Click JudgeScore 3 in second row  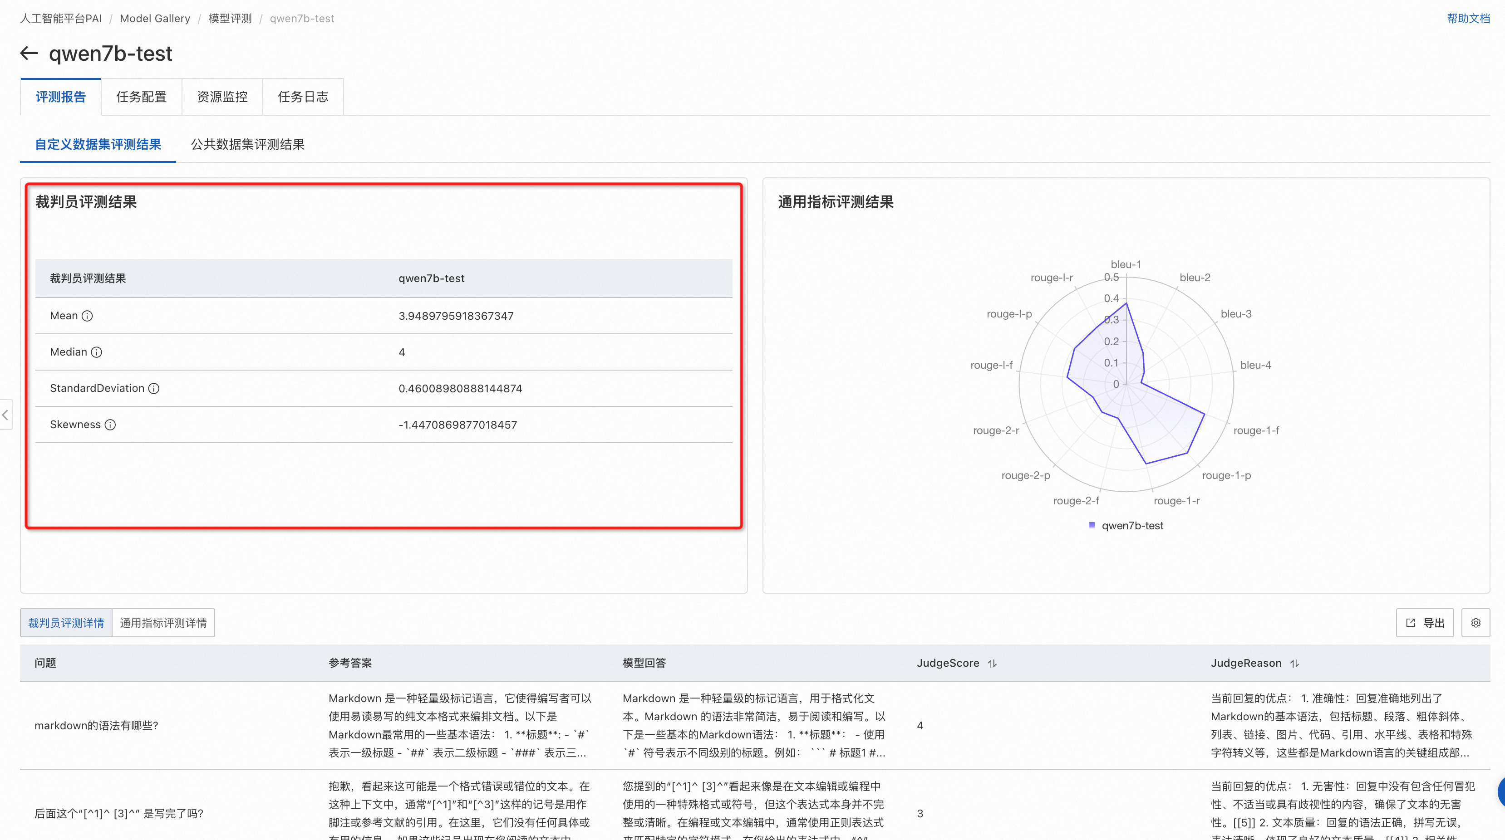click(920, 813)
